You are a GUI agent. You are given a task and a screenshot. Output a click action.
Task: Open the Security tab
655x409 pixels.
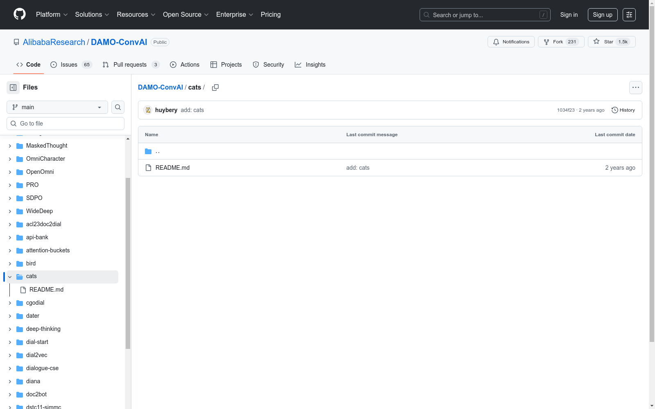[269, 65]
